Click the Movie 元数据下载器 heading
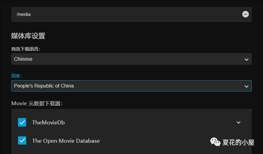The image size is (263, 154). pyautogui.click(x=37, y=104)
